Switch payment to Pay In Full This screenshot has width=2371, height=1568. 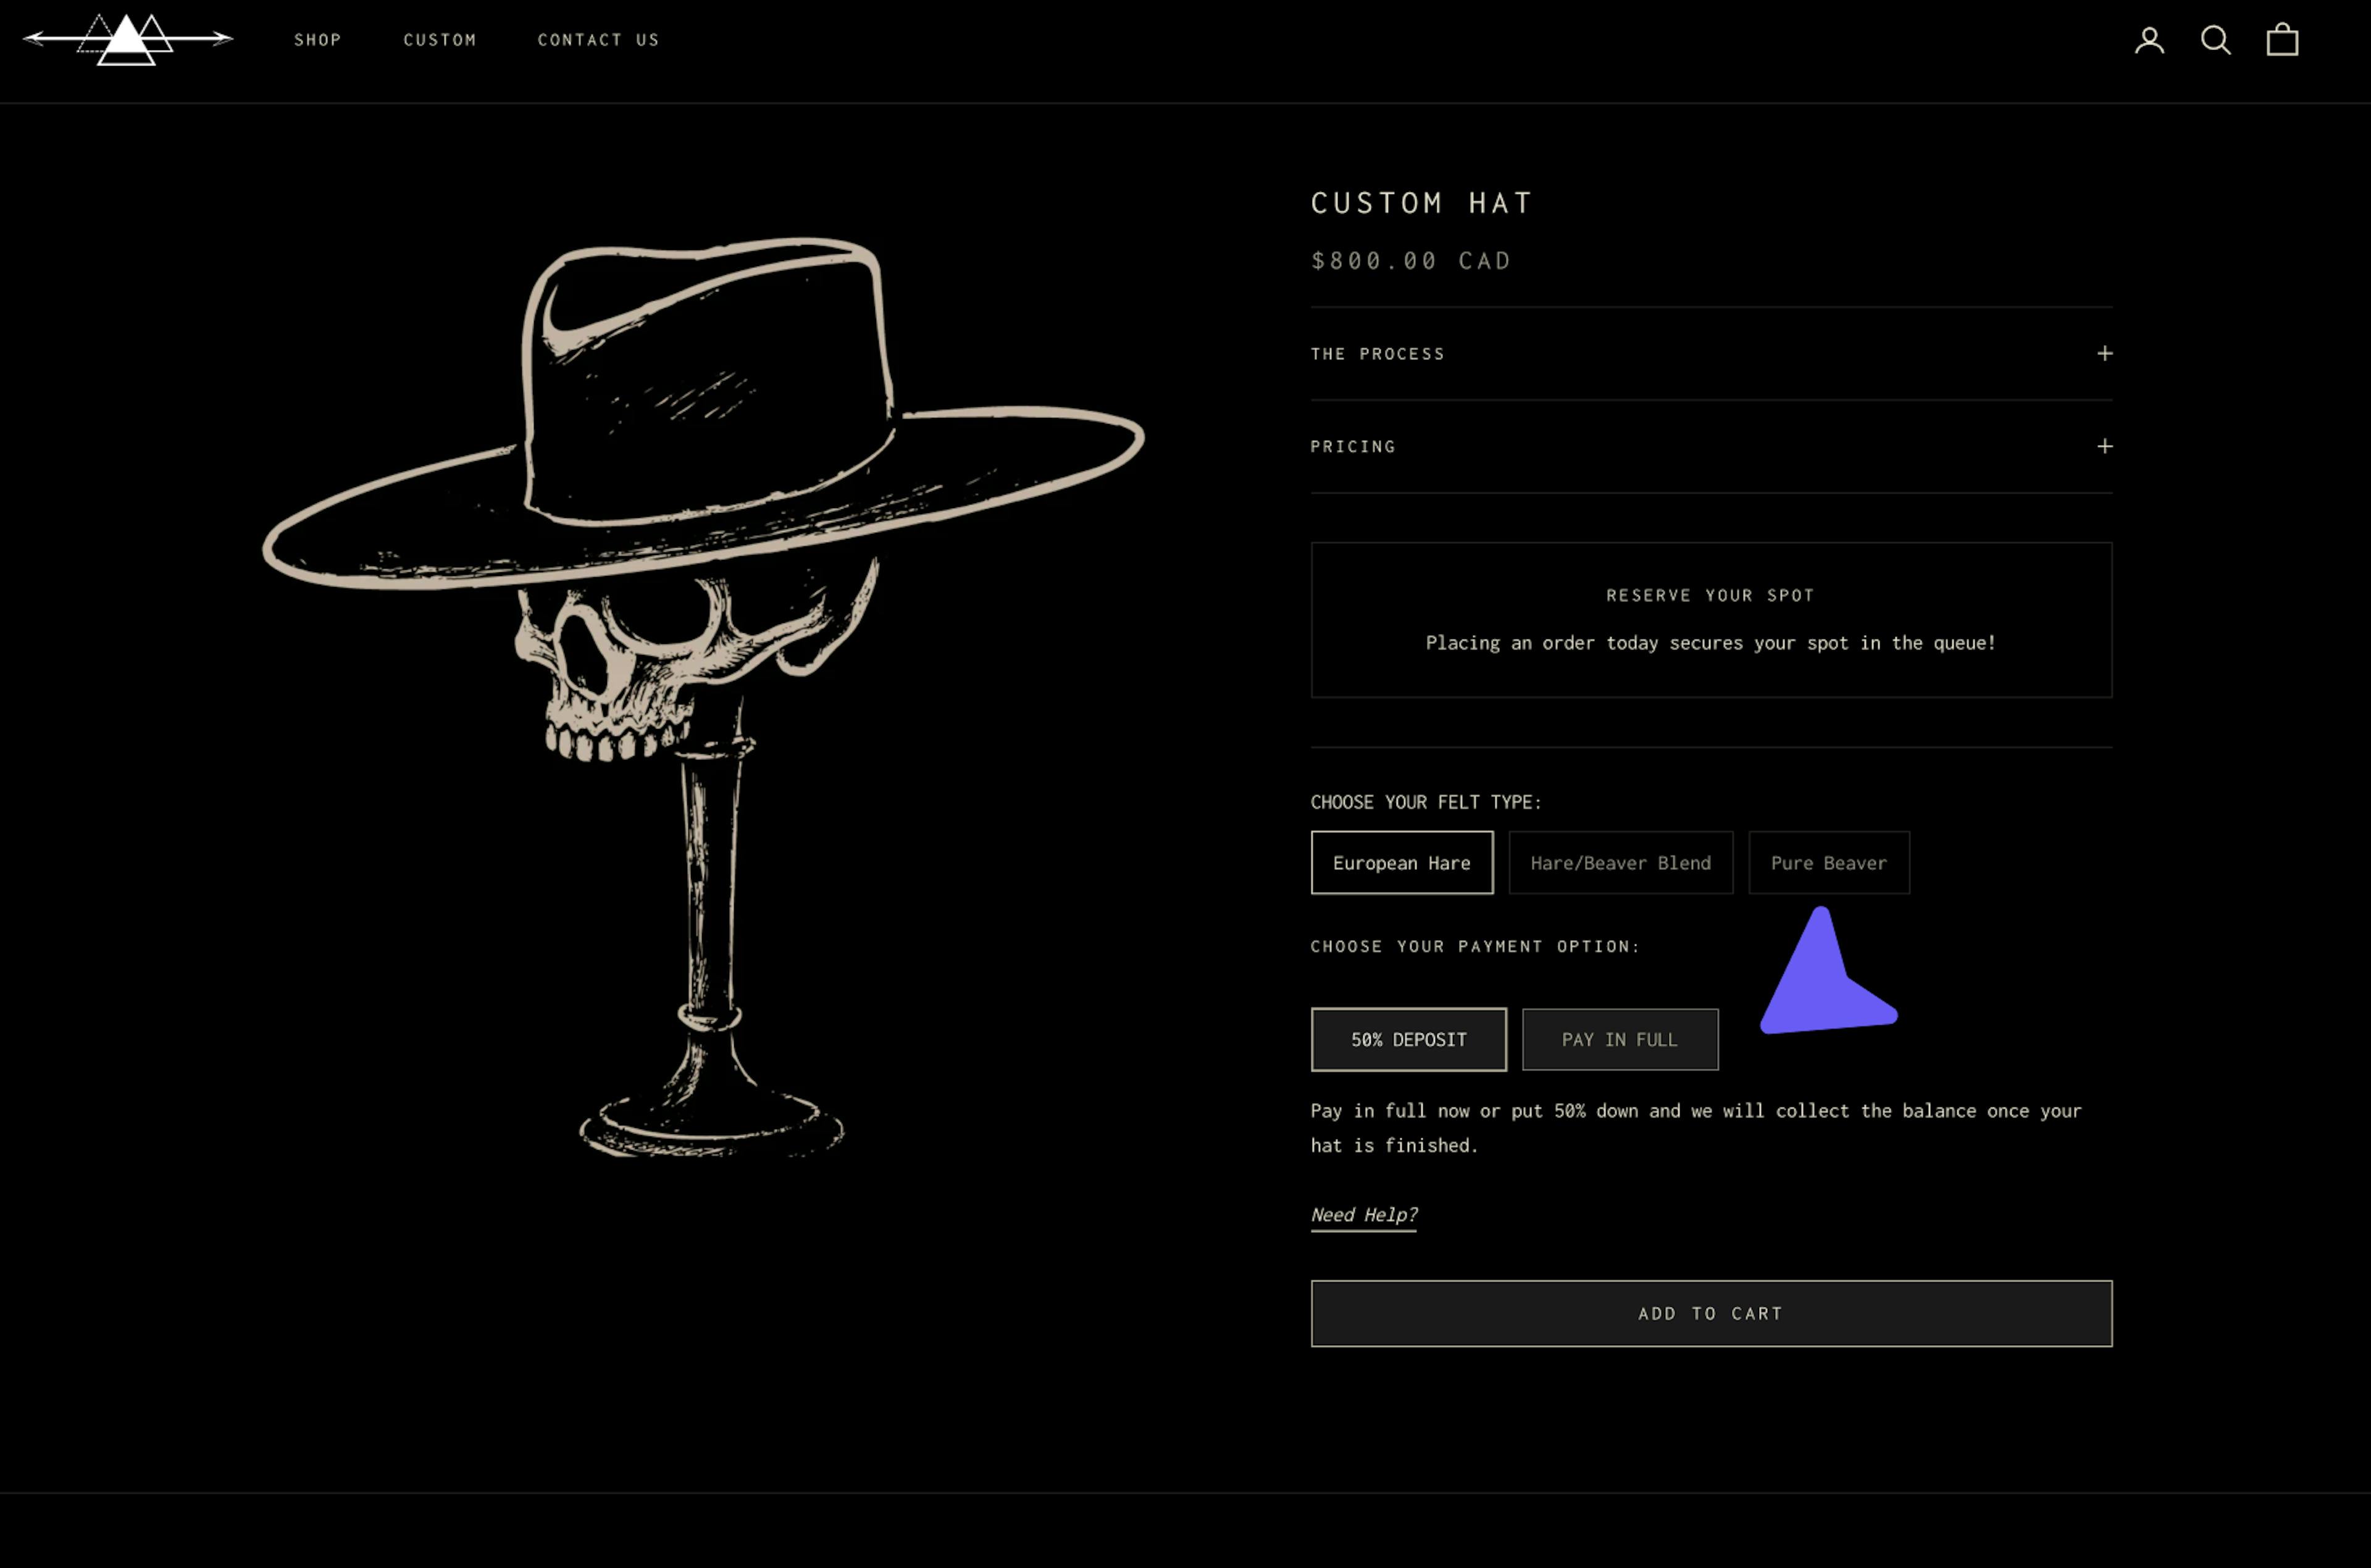click(x=1620, y=1039)
